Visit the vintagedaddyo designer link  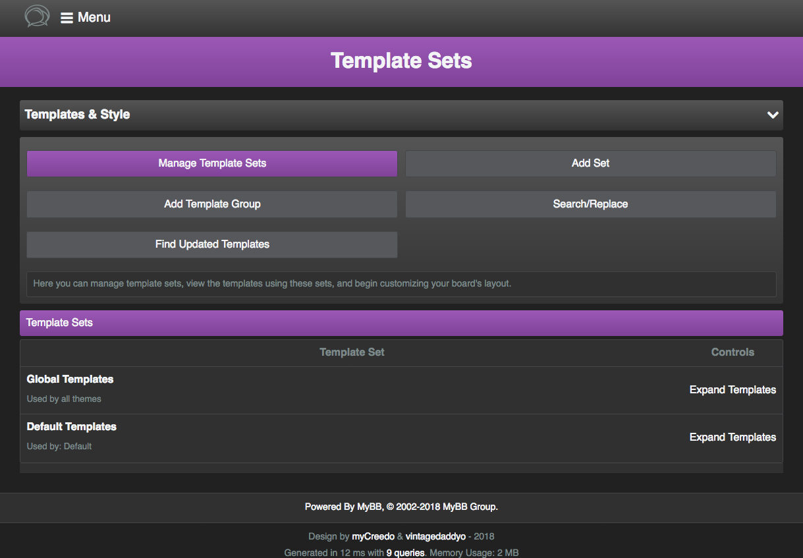tap(435, 536)
